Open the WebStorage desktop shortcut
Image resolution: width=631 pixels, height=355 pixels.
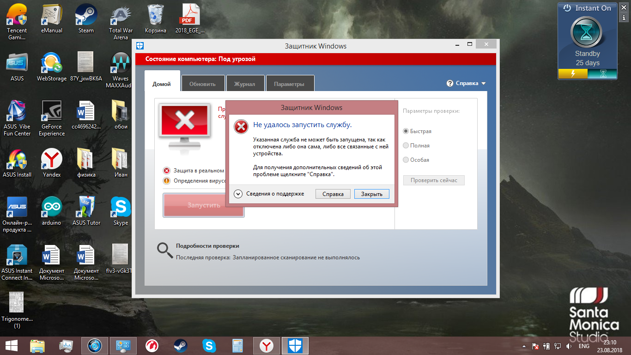pos(52,67)
